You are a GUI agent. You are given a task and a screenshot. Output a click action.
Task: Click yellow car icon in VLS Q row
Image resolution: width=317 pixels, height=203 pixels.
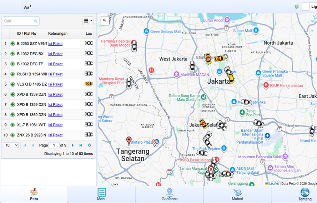click(x=89, y=84)
